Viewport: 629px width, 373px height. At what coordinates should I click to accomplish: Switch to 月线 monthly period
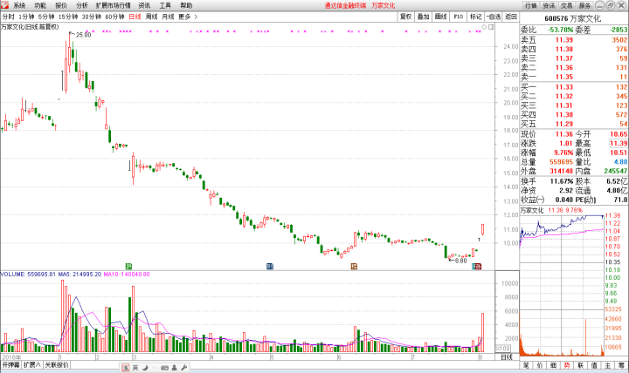168,17
